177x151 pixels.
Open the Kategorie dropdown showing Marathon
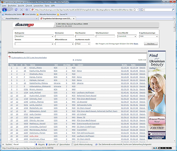34,36
